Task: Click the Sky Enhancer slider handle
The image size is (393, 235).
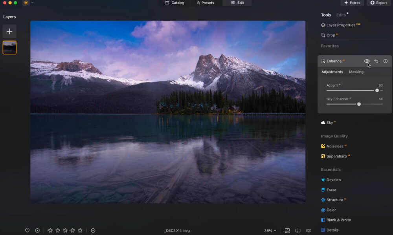Action: tap(359, 104)
